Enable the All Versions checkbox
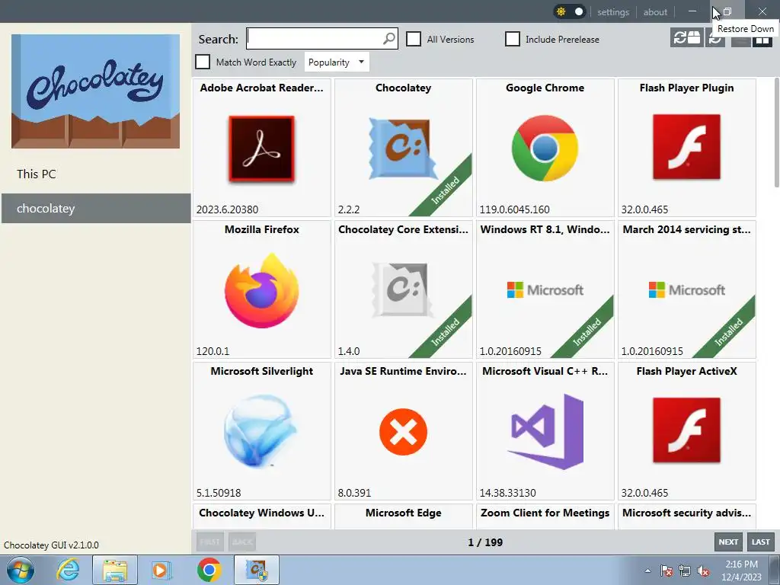The height and width of the screenshot is (585, 780). click(x=414, y=39)
